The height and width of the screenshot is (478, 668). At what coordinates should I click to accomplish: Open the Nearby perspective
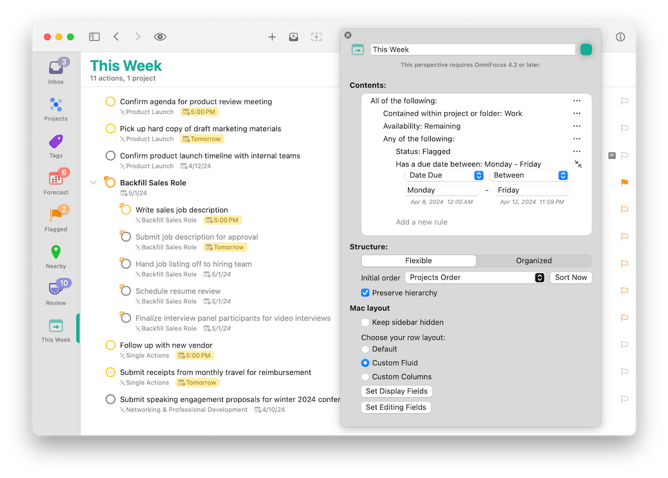[x=56, y=257]
